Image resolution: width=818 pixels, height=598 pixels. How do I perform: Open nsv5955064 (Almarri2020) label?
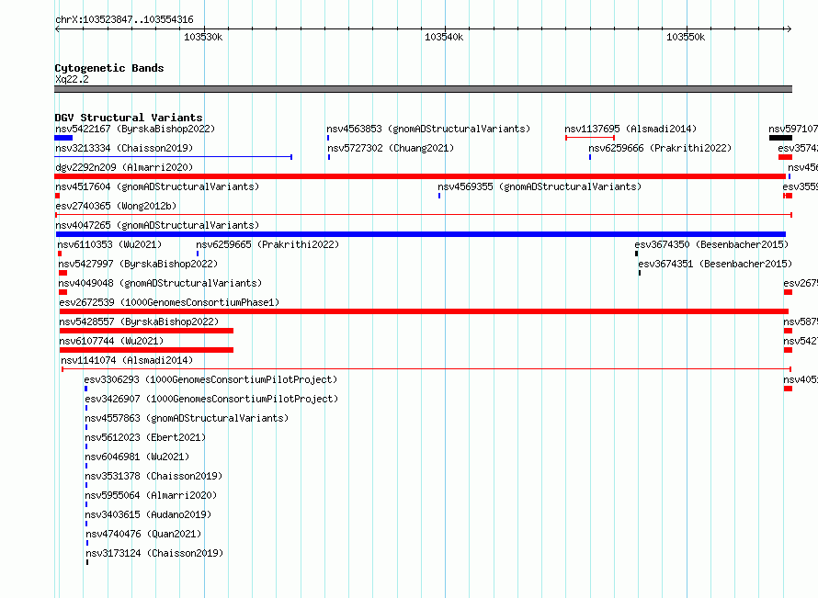151,495
